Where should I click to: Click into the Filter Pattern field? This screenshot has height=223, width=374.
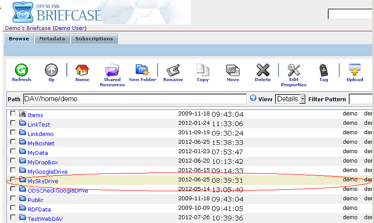[x=361, y=99]
